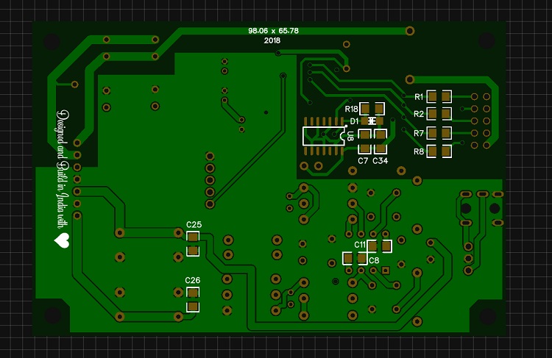
Task: Select the R8 designator label
Action: 419,151
